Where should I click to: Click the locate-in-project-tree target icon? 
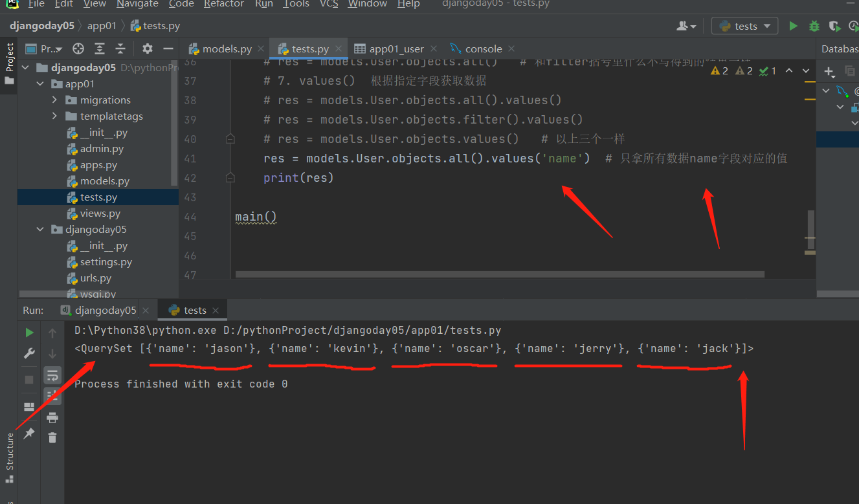(78, 49)
